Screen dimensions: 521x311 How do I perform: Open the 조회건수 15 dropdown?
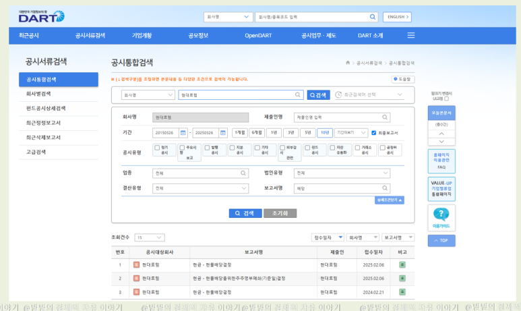pyautogui.click(x=150, y=237)
